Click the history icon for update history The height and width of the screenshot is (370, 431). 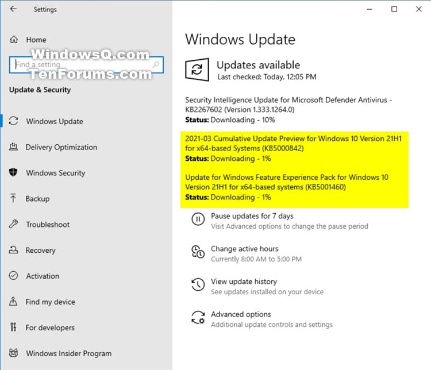point(198,284)
